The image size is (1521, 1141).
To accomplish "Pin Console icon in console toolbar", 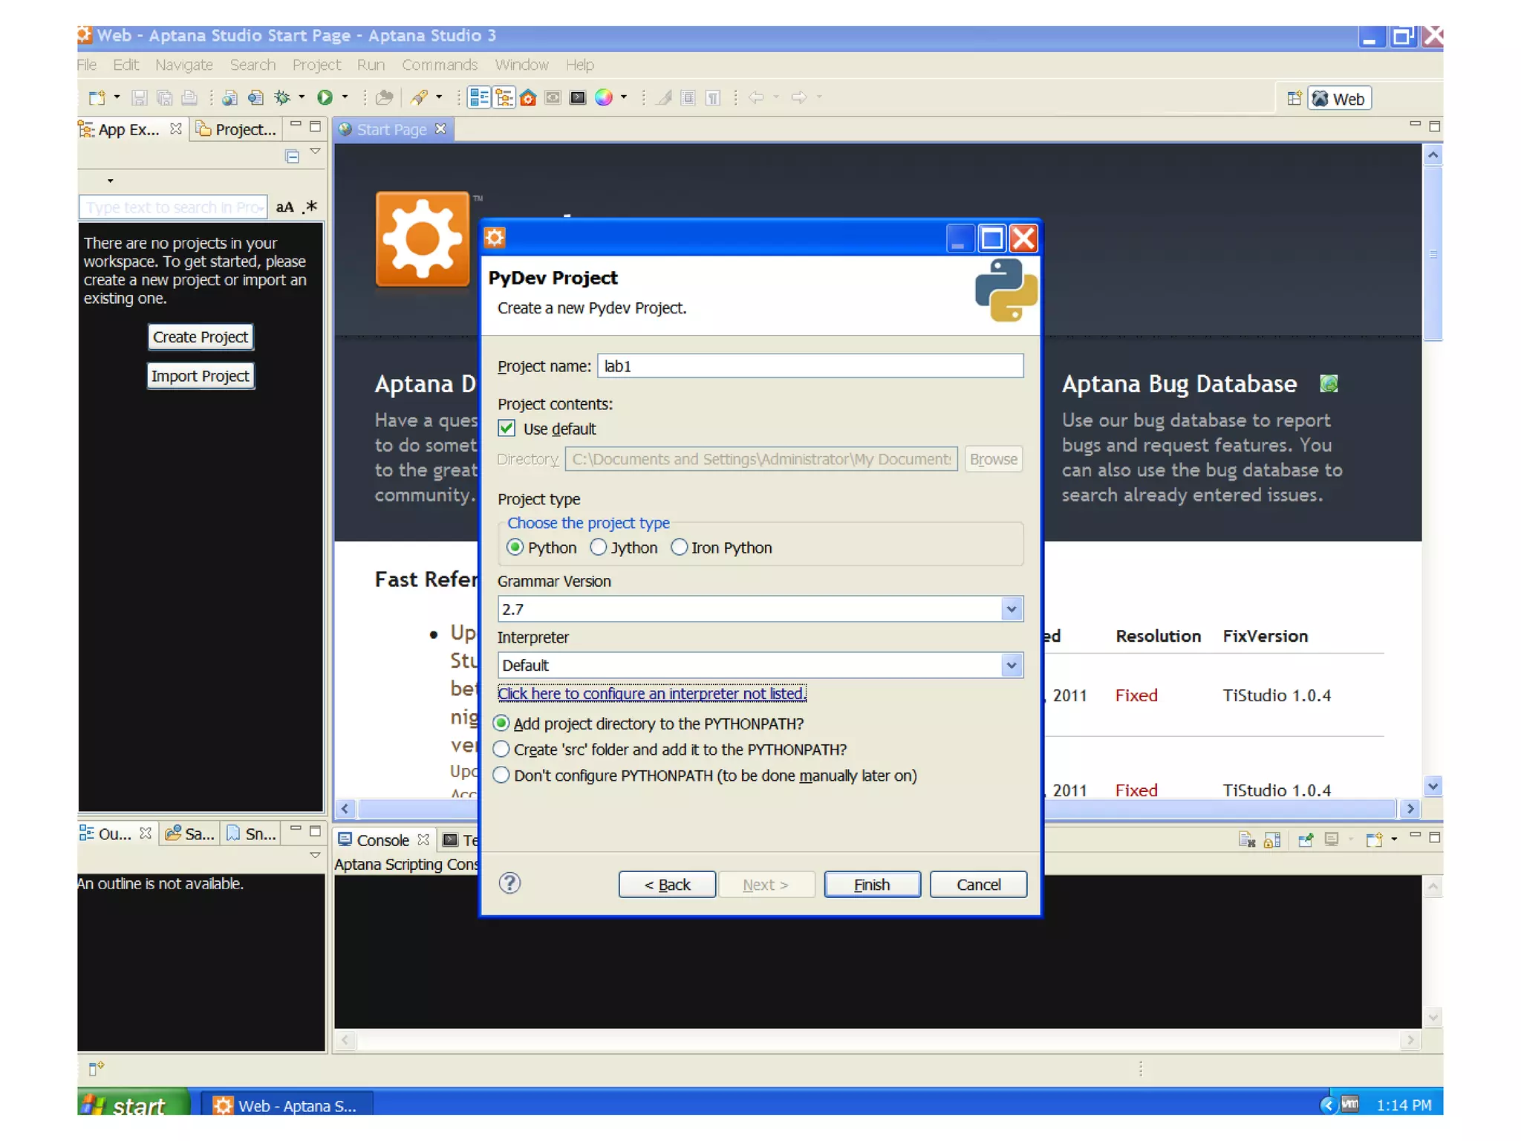I will coord(1306,839).
